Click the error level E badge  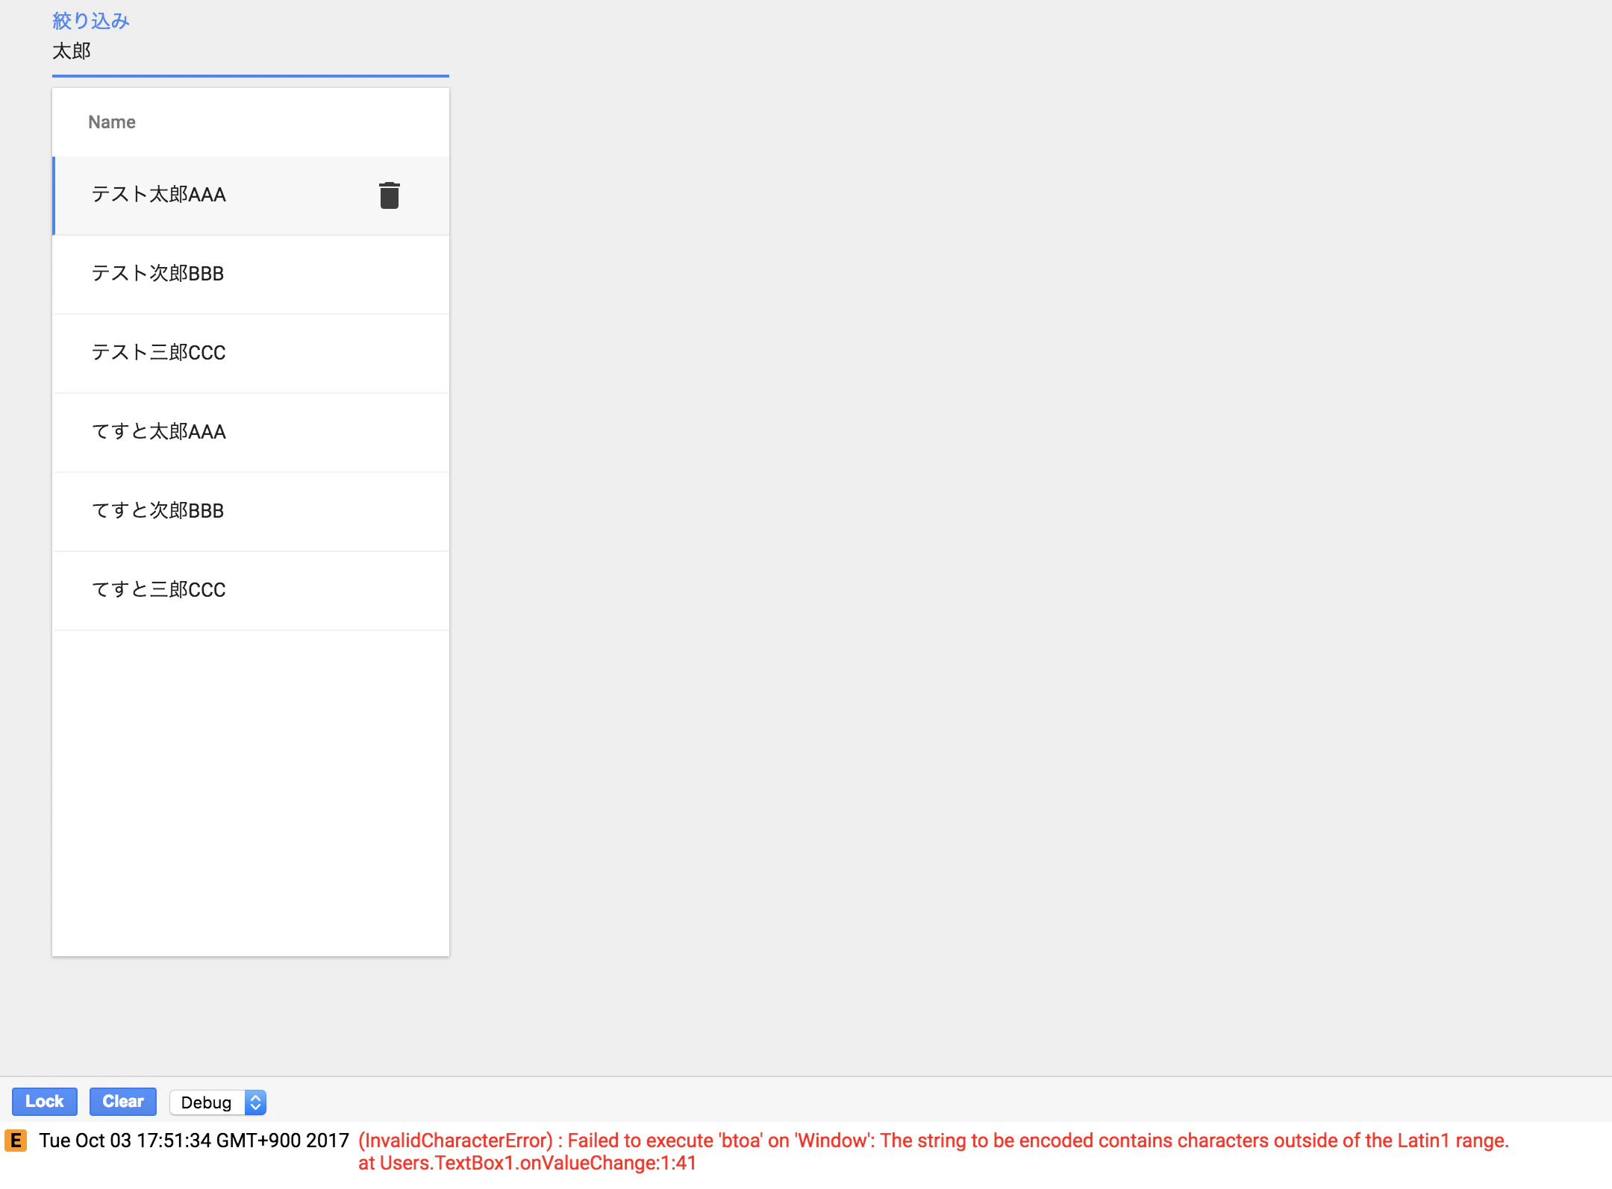click(x=16, y=1141)
